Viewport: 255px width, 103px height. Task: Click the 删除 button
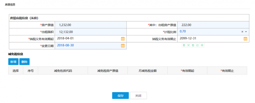point(24,62)
